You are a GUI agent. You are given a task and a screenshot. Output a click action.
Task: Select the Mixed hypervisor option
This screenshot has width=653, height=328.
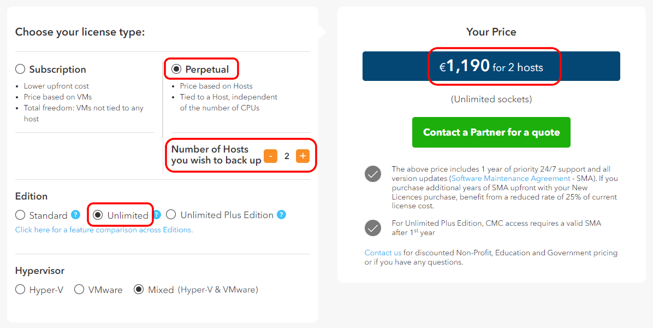coord(139,290)
